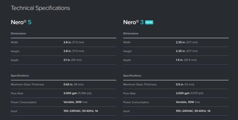Click Nero 5 Power Consumption label

tap(24, 102)
